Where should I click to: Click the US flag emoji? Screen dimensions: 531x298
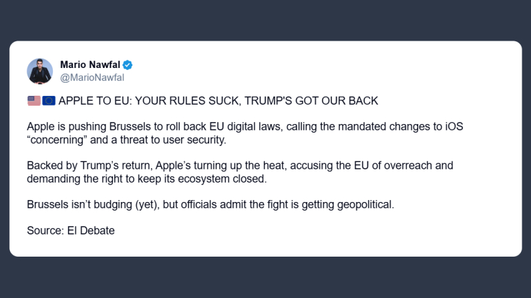33,101
